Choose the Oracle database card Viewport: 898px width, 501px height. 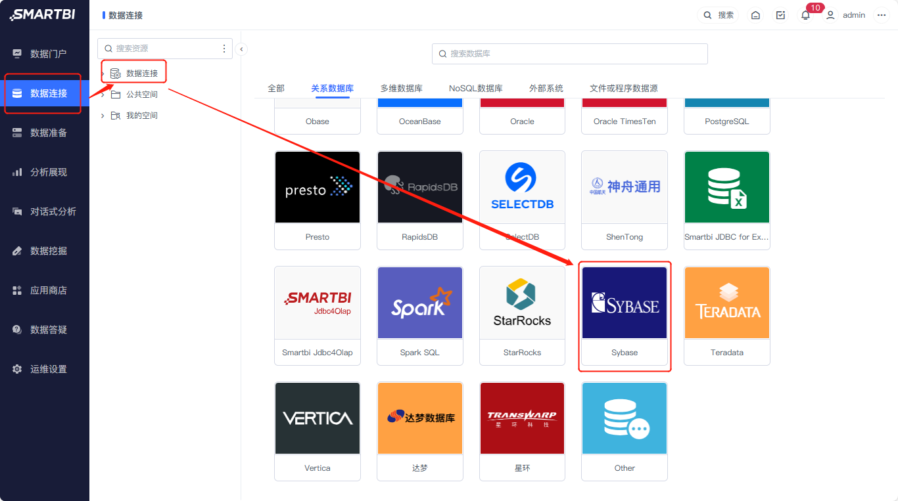pos(523,117)
